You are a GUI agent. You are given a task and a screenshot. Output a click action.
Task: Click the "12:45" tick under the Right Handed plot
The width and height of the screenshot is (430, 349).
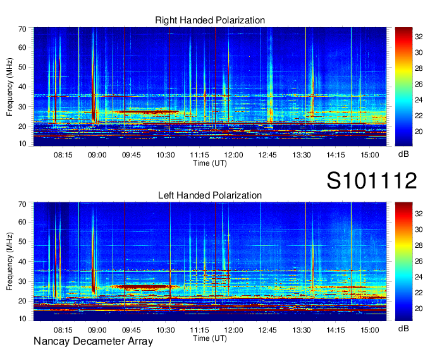coord(267,155)
